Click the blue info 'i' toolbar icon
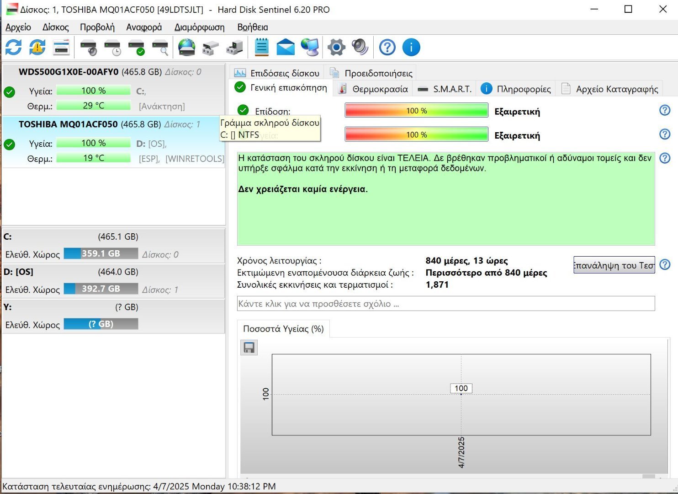 pos(411,47)
